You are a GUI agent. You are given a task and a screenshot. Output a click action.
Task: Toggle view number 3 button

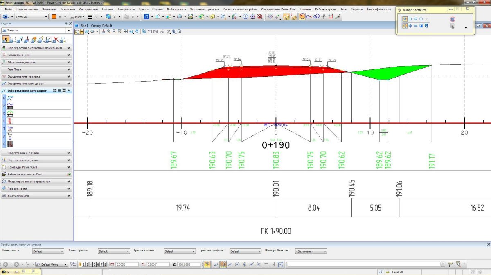click(x=87, y=264)
